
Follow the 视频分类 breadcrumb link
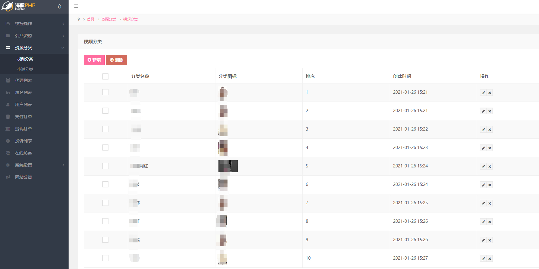tap(131, 19)
